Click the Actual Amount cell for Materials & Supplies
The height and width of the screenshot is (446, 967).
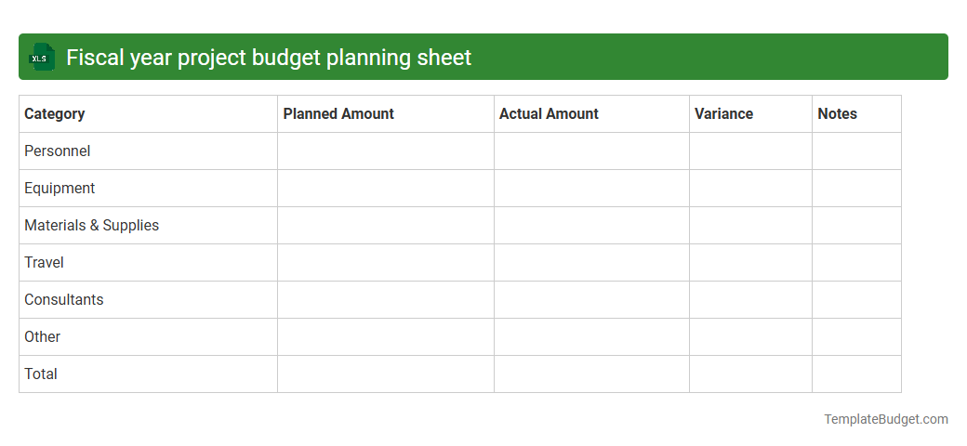click(x=591, y=226)
